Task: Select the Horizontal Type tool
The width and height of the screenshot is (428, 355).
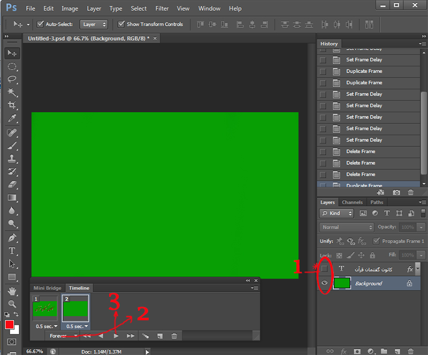Action: 12,251
